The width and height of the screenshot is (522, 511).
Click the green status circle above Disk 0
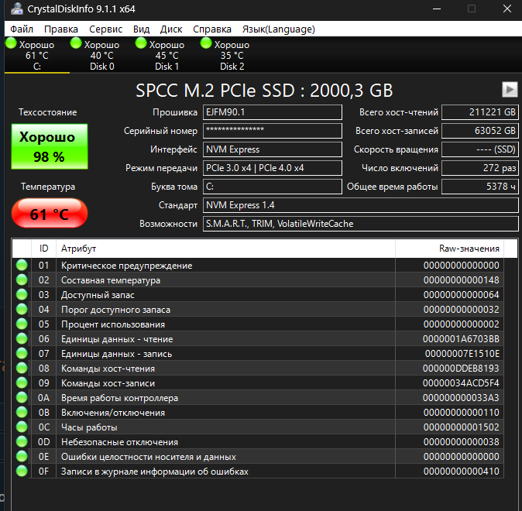[76, 43]
